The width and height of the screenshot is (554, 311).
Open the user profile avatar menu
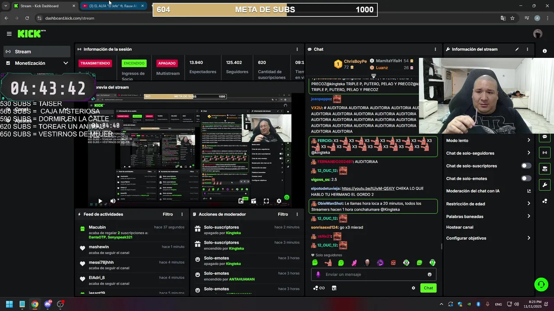pyautogui.click(x=538, y=34)
